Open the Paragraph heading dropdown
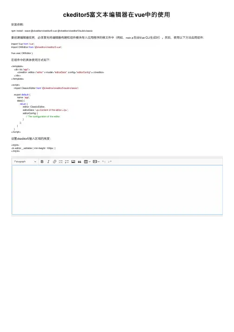 [25, 162]
